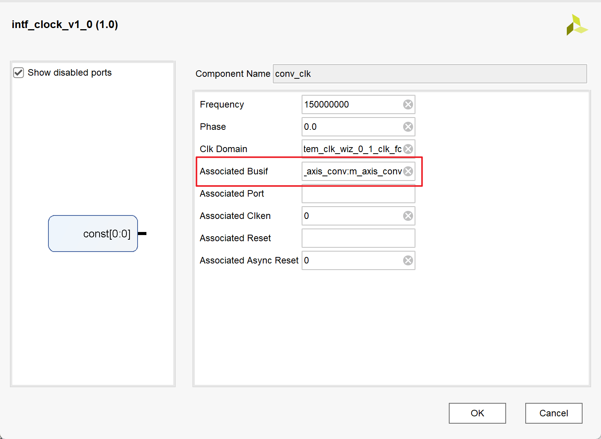Click the OK button
Image resolution: width=601 pixels, height=439 pixels.
[x=477, y=413]
